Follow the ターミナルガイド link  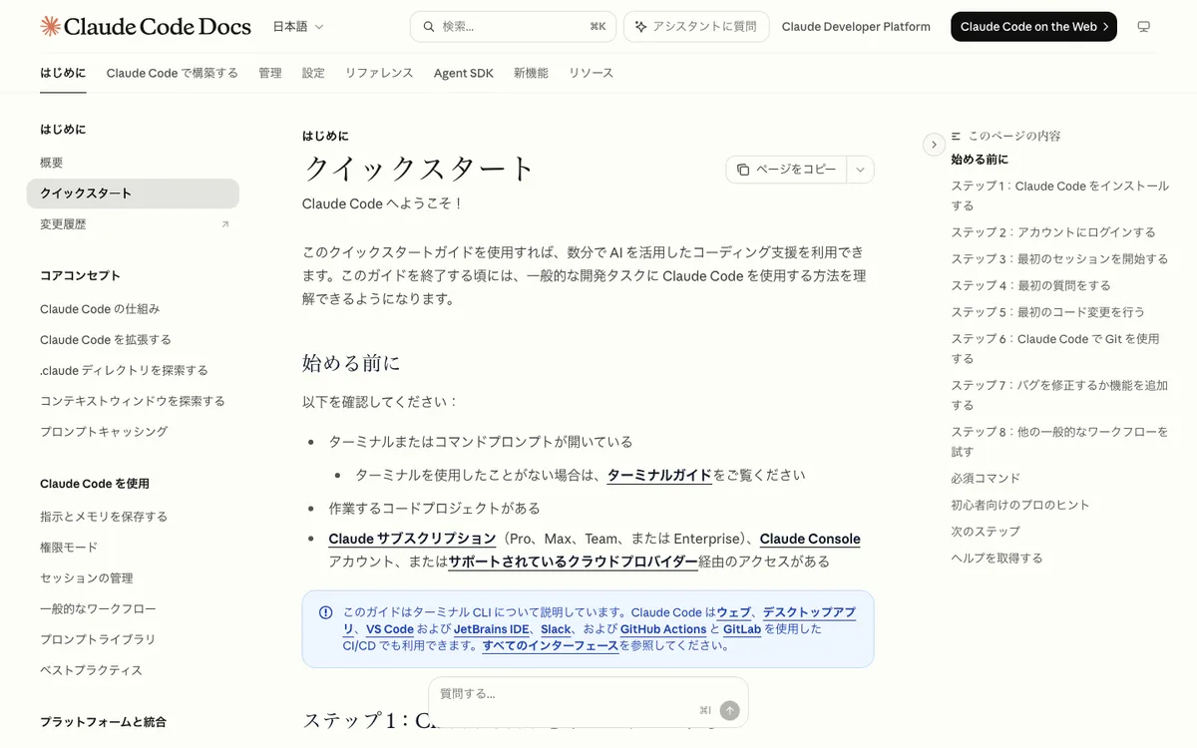tap(659, 475)
